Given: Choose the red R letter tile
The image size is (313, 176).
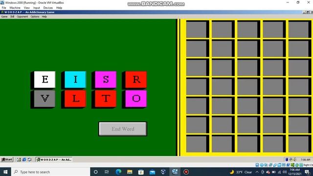Looking at the screenshot, I should tap(136, 79).
